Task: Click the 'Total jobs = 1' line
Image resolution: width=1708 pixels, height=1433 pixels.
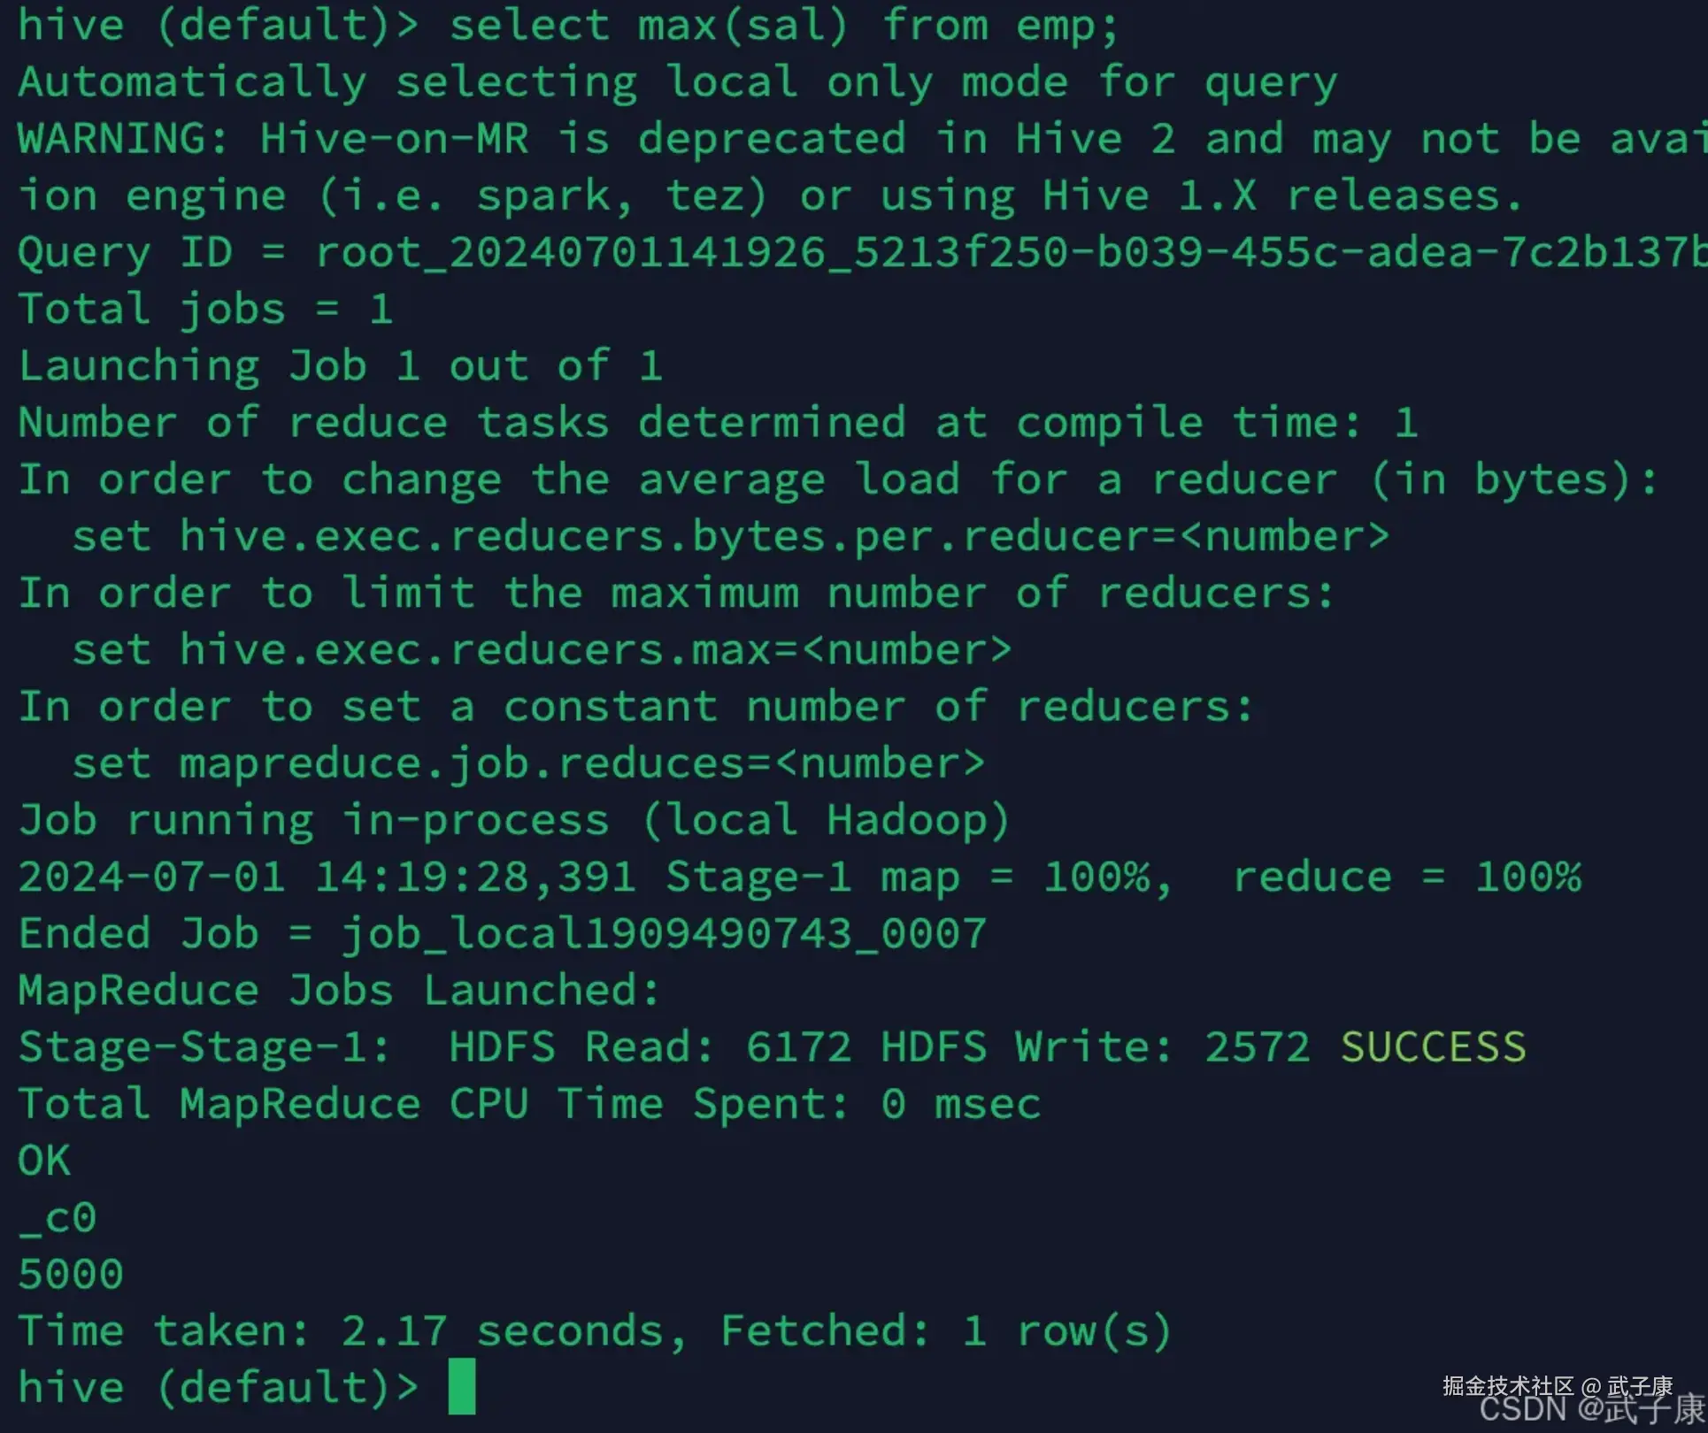Action: (x=205, y=310)
